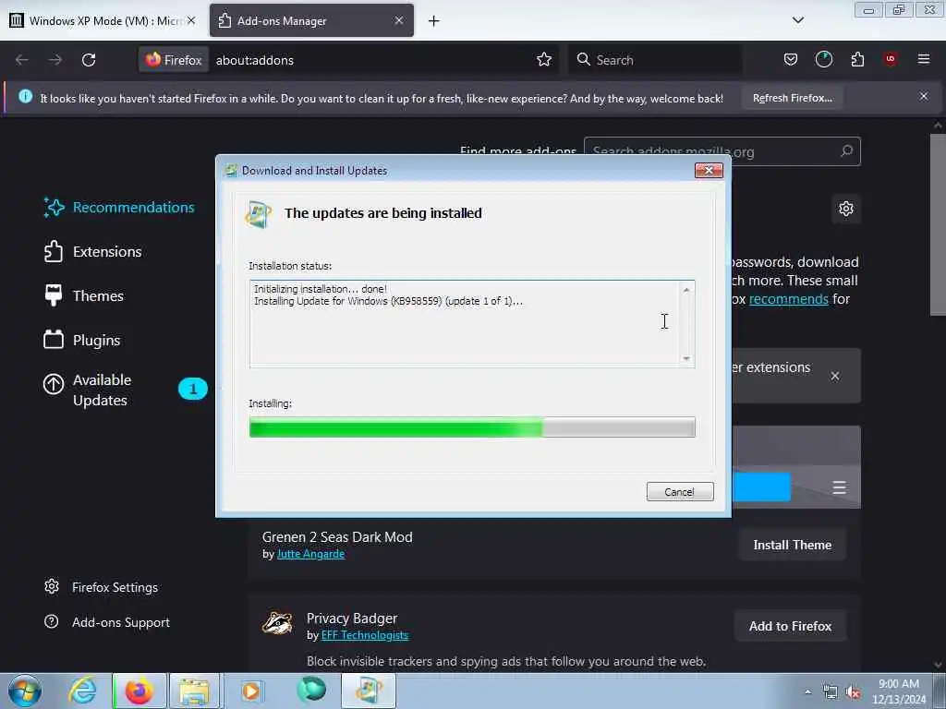Click the theme preview hamburger icon
Viewport: 946px width, 709px height.
coord(839,487)
